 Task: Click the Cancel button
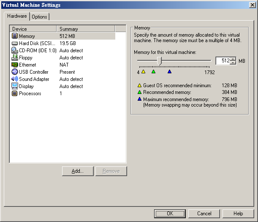click(x=204, y=214)
